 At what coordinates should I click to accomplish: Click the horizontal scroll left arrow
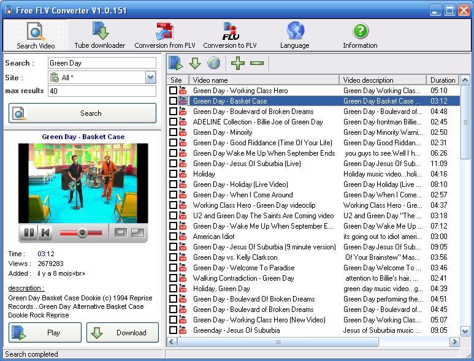[x=172, y=342]
